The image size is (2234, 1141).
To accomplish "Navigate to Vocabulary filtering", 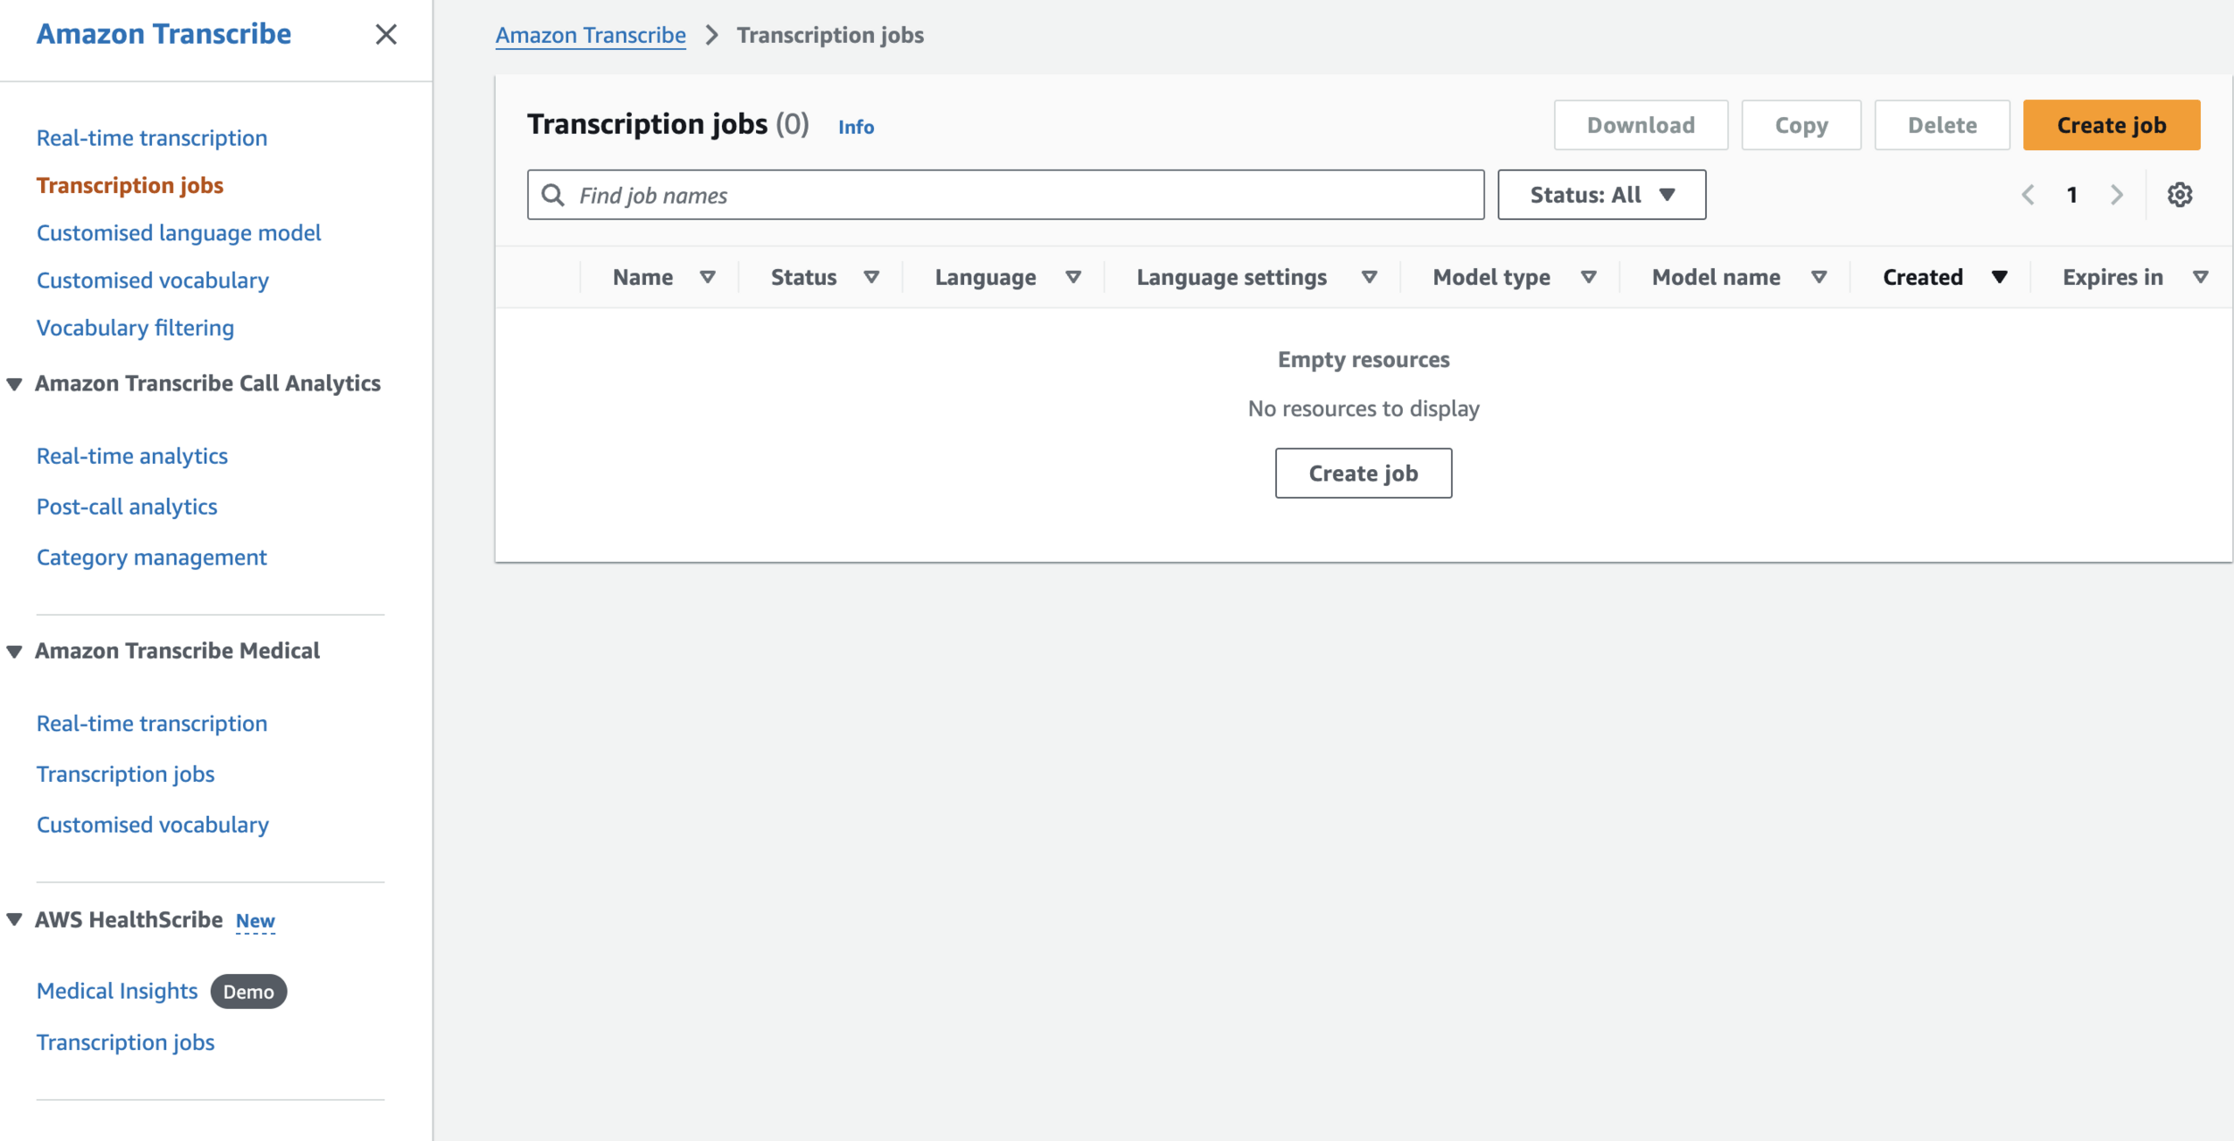I will click(135, 328).
